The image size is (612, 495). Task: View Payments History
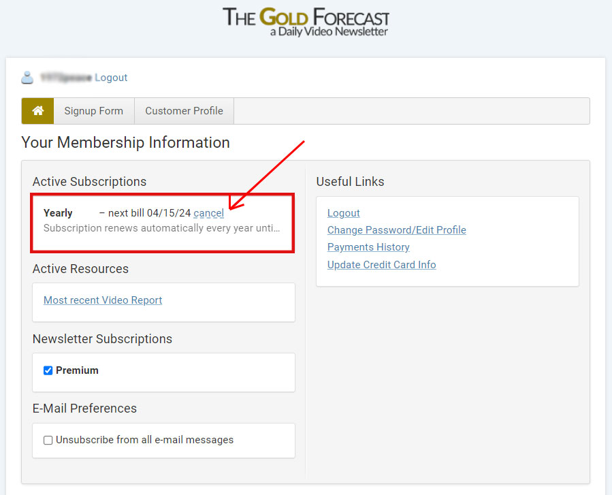tap(368, 247)
